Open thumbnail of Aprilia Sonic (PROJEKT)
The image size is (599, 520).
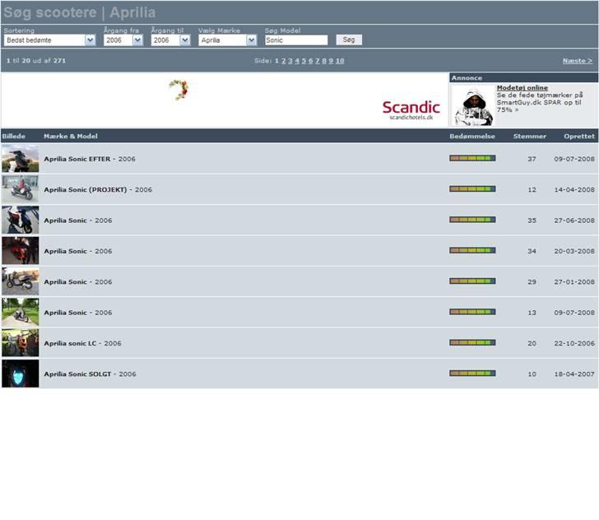tap(20, 189)
